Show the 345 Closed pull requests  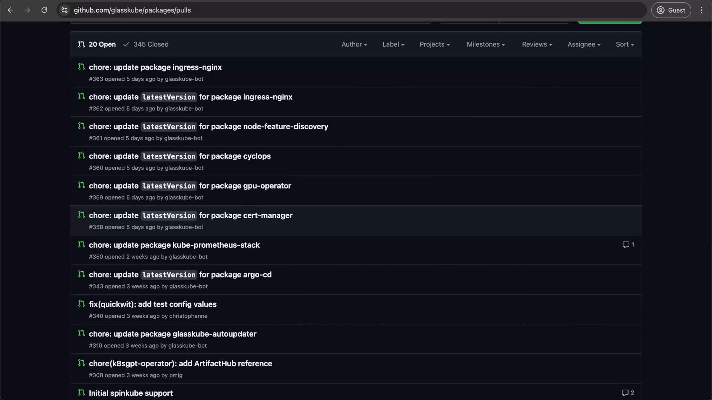(x=146, y=44)
